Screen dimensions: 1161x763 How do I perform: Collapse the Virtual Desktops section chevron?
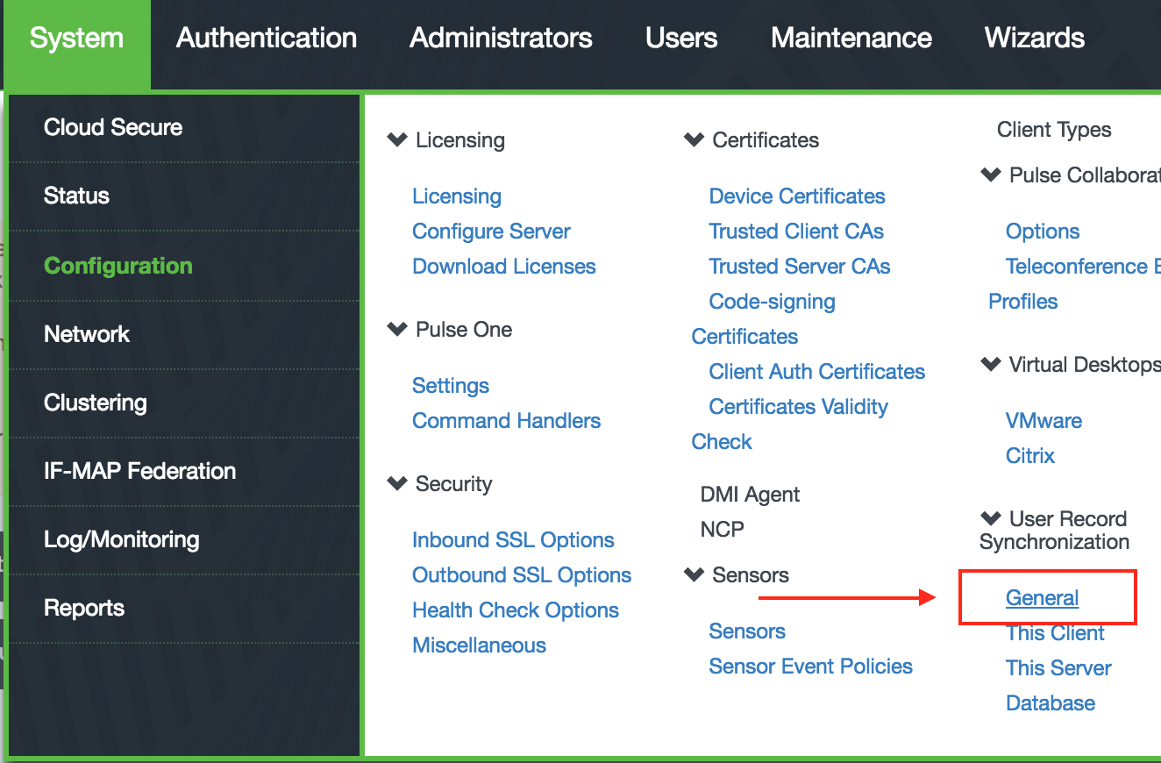click(x=991, y=364)
